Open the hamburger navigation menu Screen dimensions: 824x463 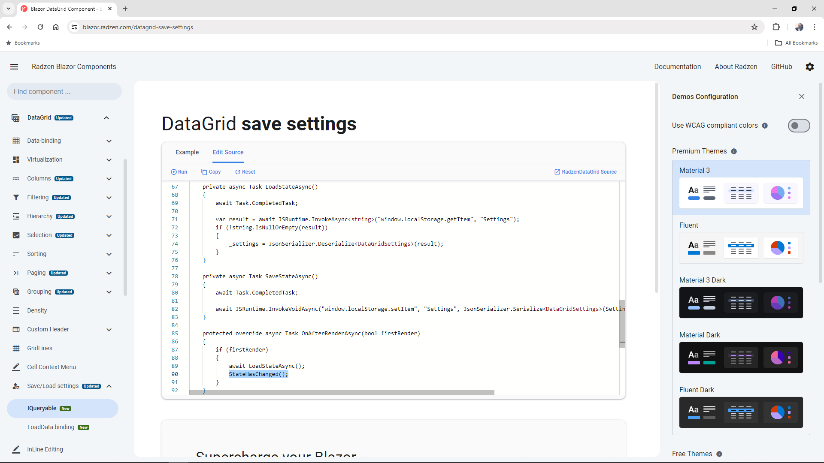[14, 67]
